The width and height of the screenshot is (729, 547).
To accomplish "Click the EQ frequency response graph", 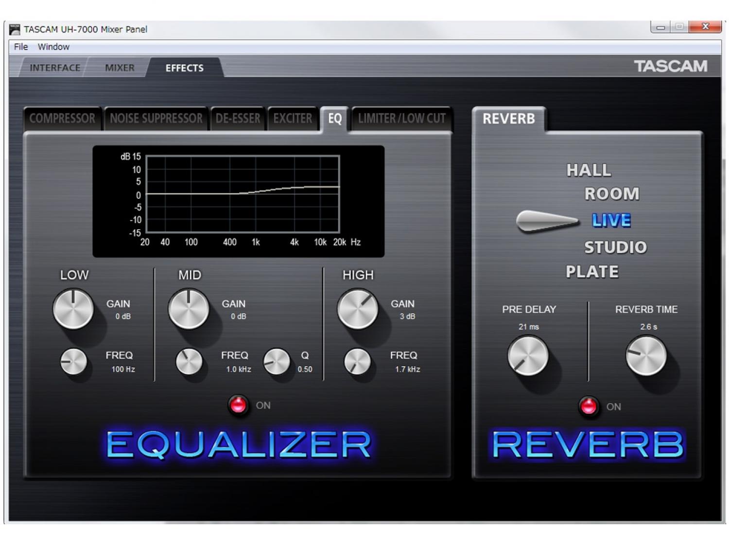I will click(x=243, y=194).
